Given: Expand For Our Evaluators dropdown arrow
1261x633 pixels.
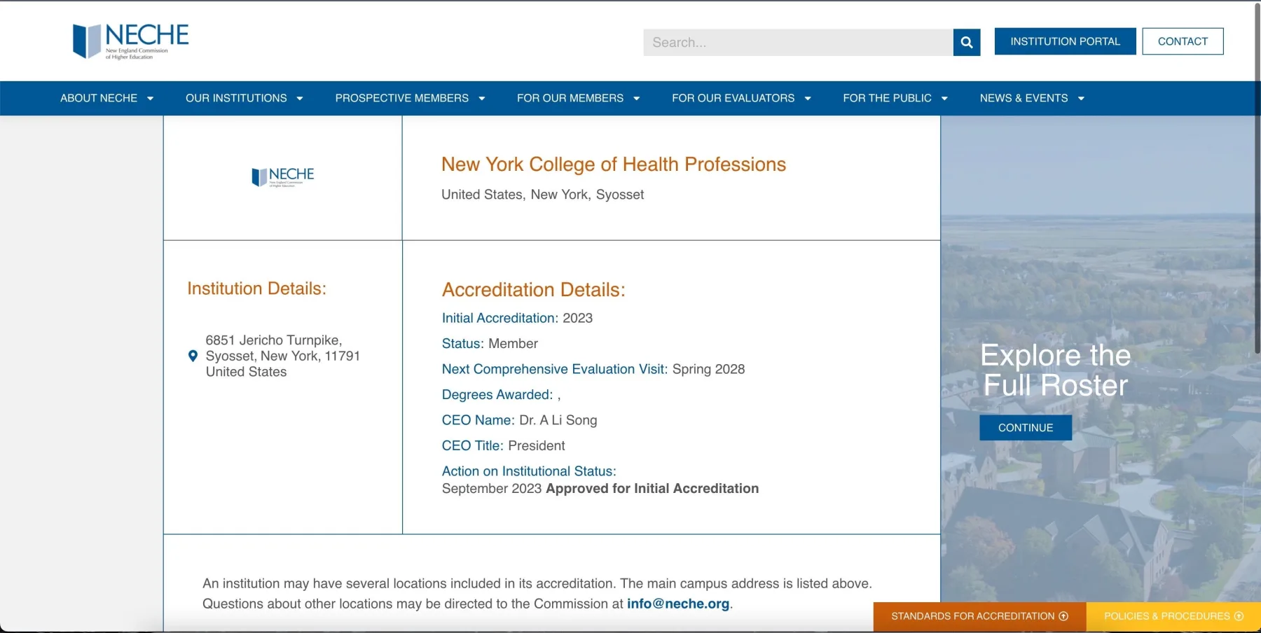Looking at the screenshot, I should click(808, 99).
